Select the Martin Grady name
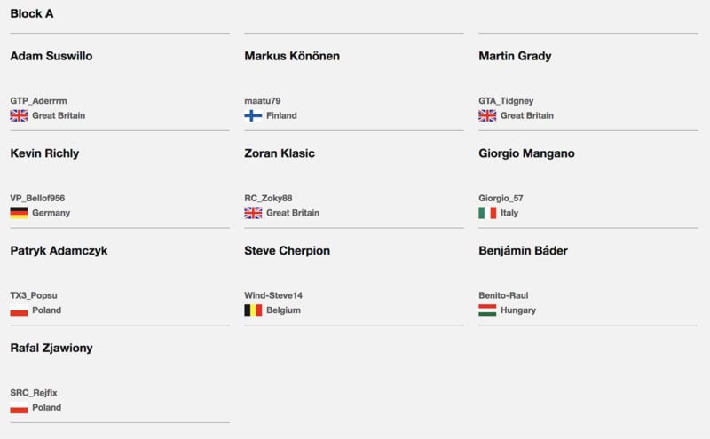This screenshot has width=710, height=439. pos(515,56)
